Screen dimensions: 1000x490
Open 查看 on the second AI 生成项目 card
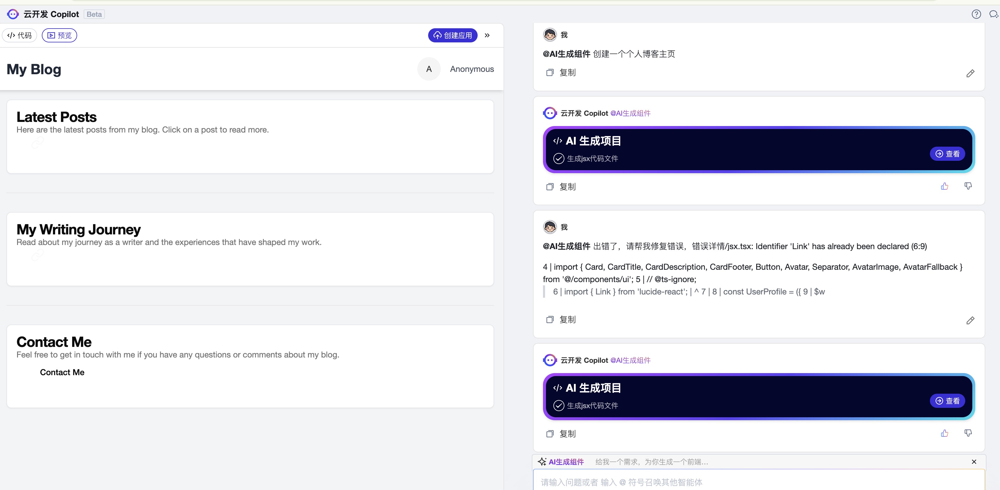(x=947, y=401)
